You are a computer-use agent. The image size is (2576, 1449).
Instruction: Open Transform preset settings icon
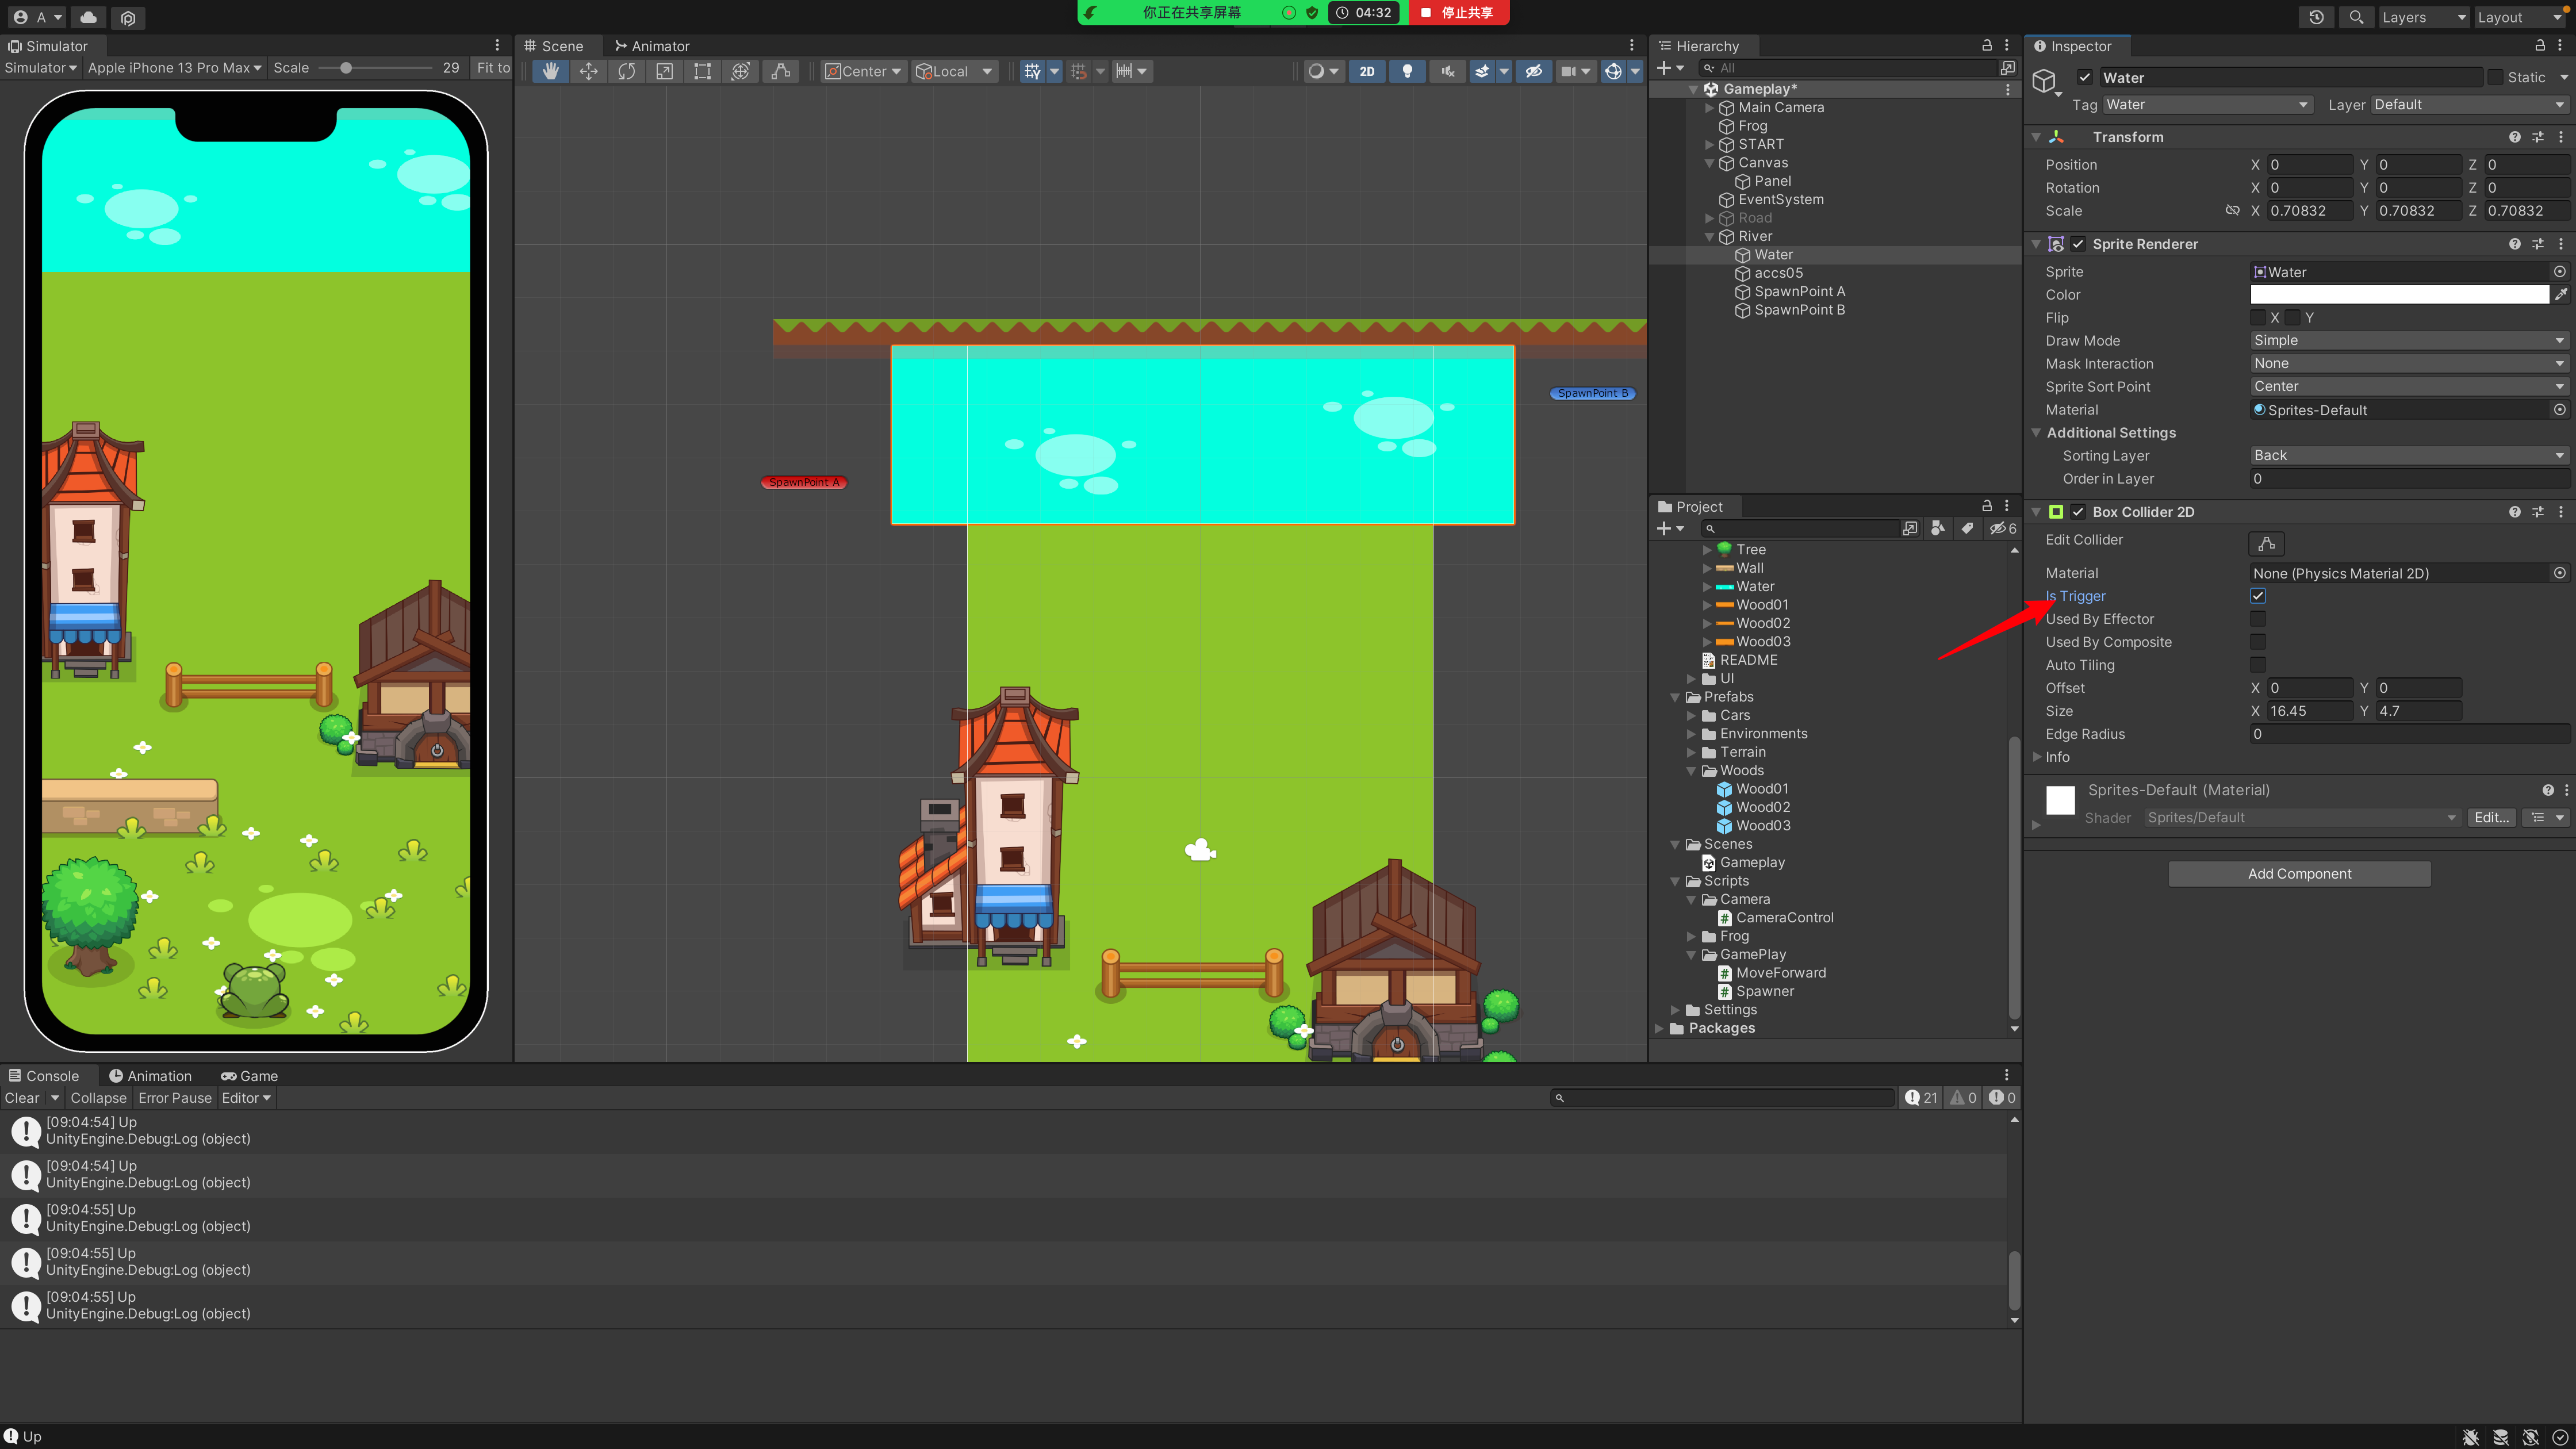click(2537, 137)
